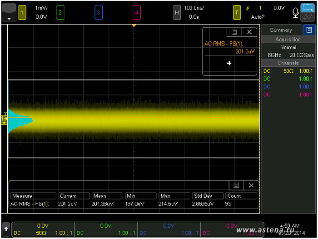
Task: Click the channel 1 ground level marker
Action: coord(4,119)
